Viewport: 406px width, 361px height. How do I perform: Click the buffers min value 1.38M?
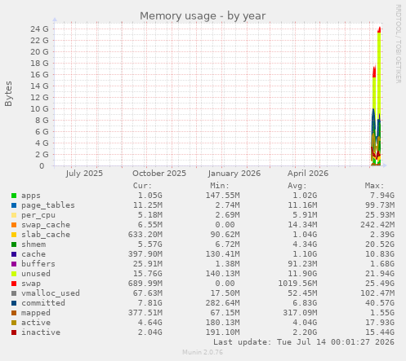(x=227, y=264)
